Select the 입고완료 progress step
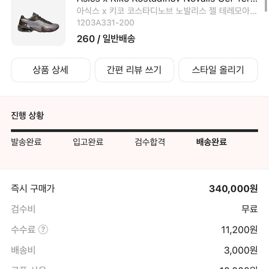 88,142
